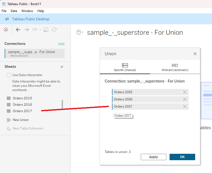The width and height of the screenshot is (212, 173).
Task: Click the search icon beside Sheets
Action: tap(62, 67)
